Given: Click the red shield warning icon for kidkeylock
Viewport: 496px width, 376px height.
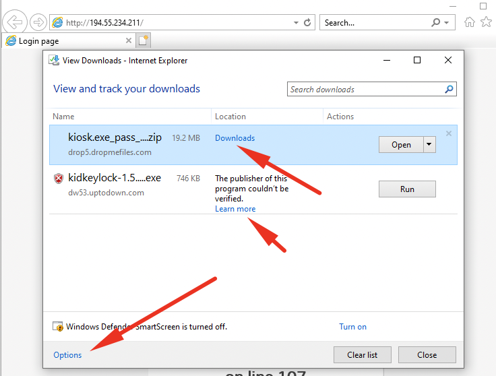Looking at the screenshot, I should tap(59, 179).
